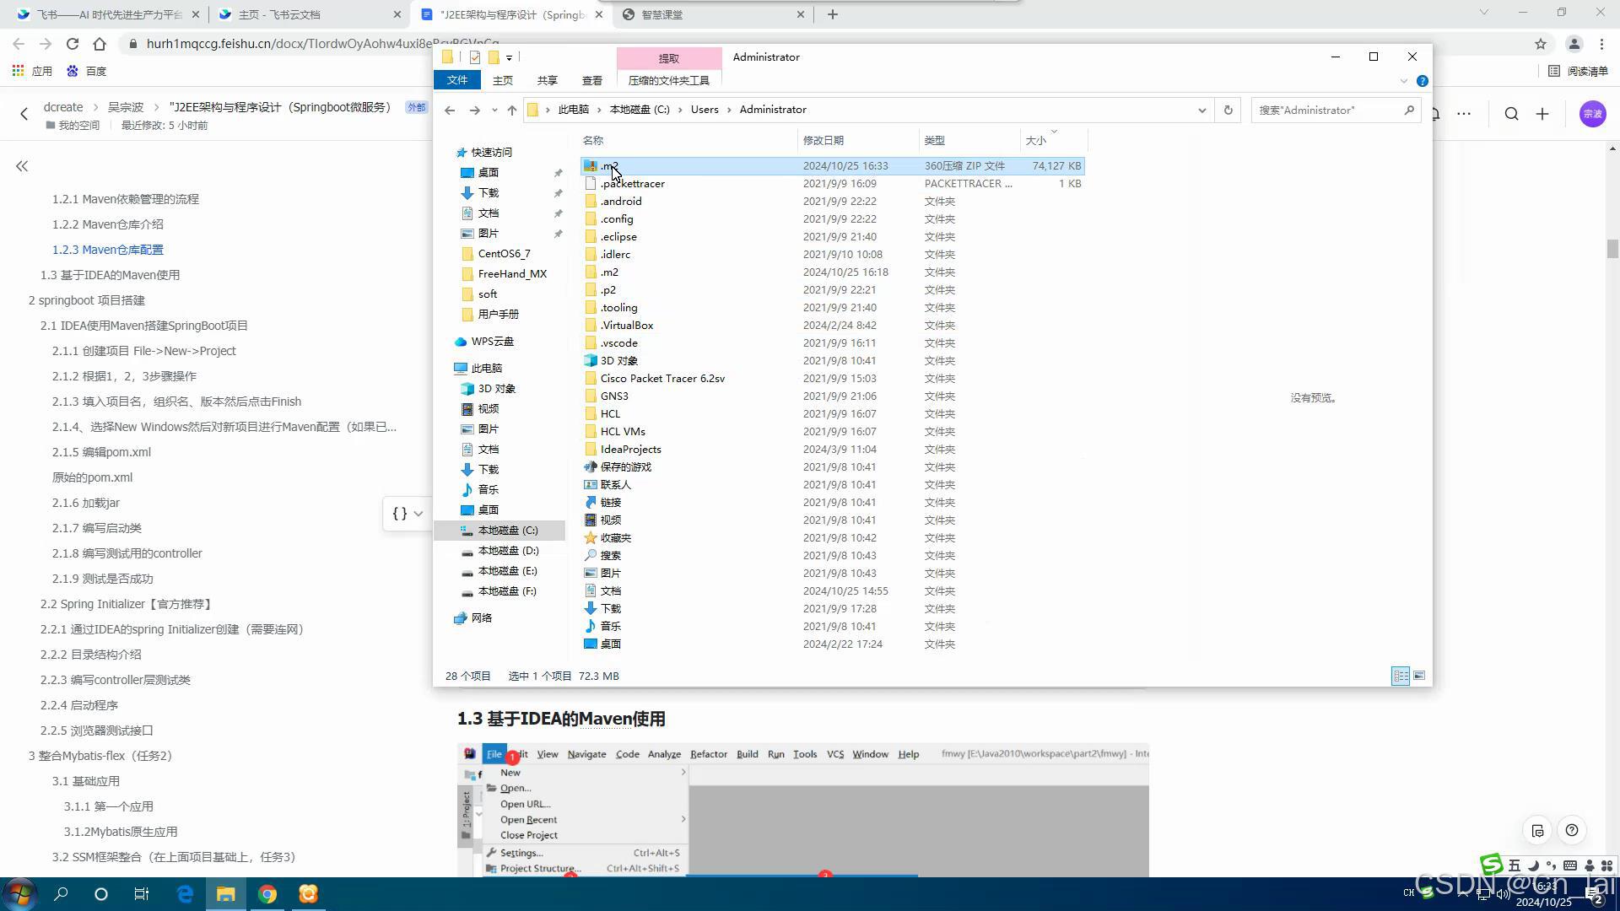Open 应用 apps shortcut in bookmarks bar
Viewport: 1620px width, 911px height.
click(x=33, y=71)
